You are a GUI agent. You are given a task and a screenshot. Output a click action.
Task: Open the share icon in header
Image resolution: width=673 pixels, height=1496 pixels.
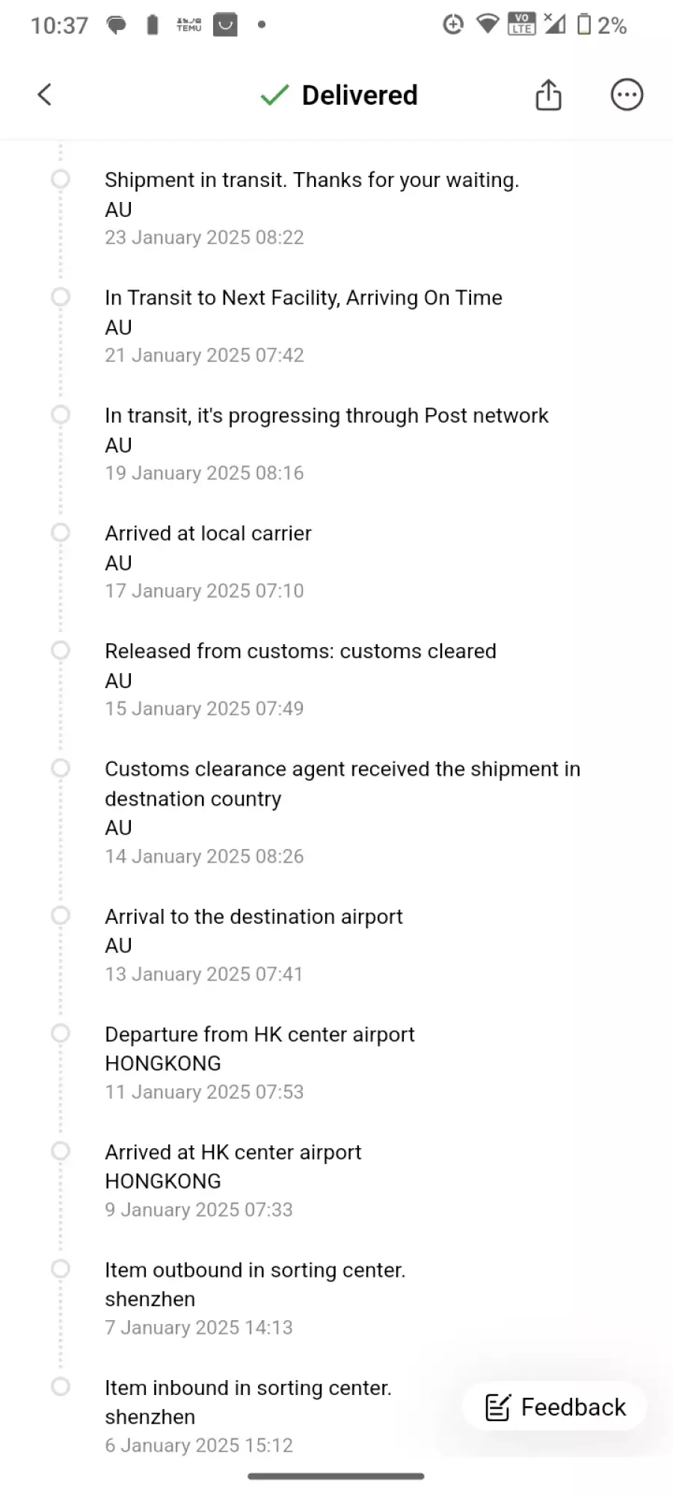tap(548, 95)
